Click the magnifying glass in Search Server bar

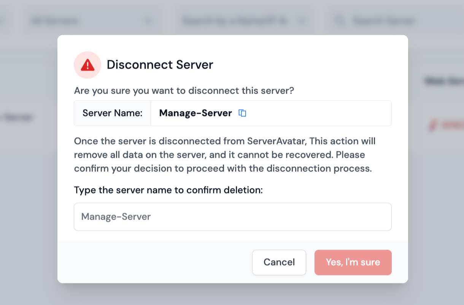(x=340, y=21)
